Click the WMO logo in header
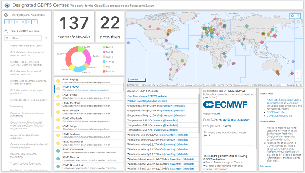This screenshot has width=305, height=173. (7, 5)
